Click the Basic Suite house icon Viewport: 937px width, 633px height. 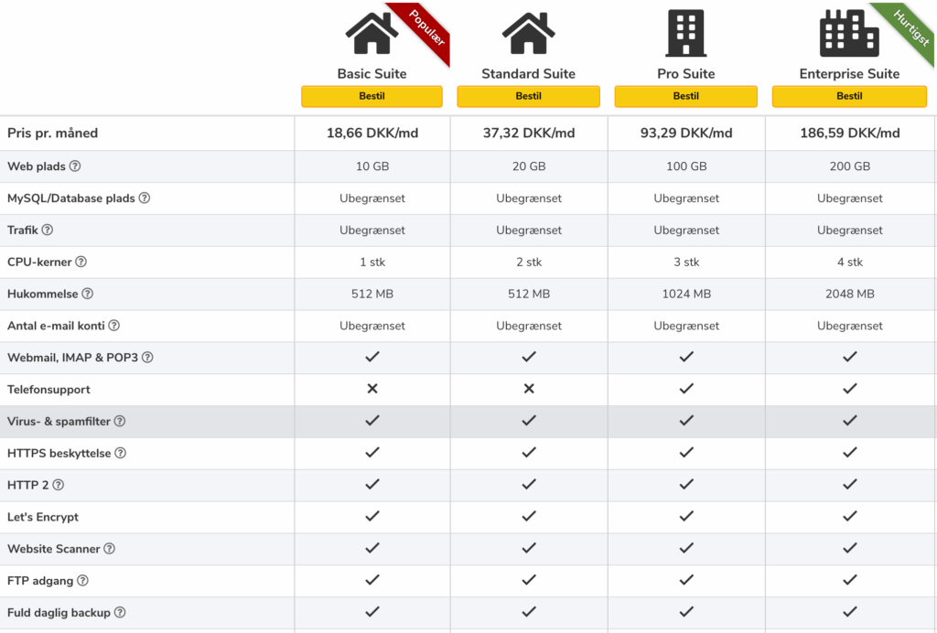pos(372,34)
